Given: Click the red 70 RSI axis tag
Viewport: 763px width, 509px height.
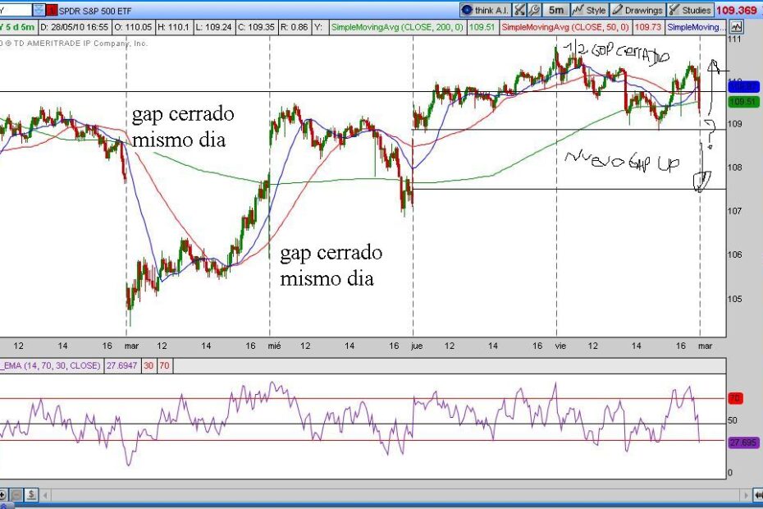Looking at the screenshot, I should pyautogui.click(x=735, y=398).
